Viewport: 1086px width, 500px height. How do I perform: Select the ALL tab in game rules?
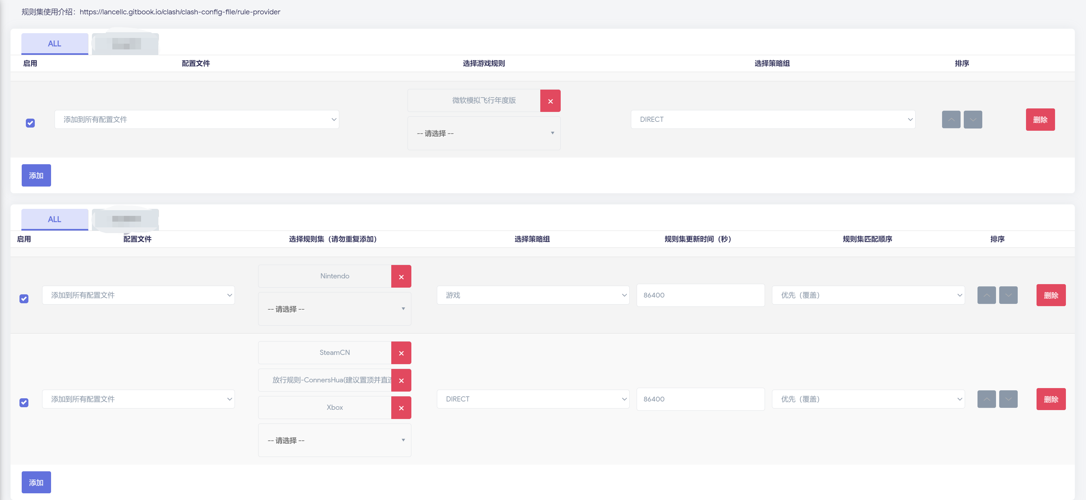coord(55,44)
